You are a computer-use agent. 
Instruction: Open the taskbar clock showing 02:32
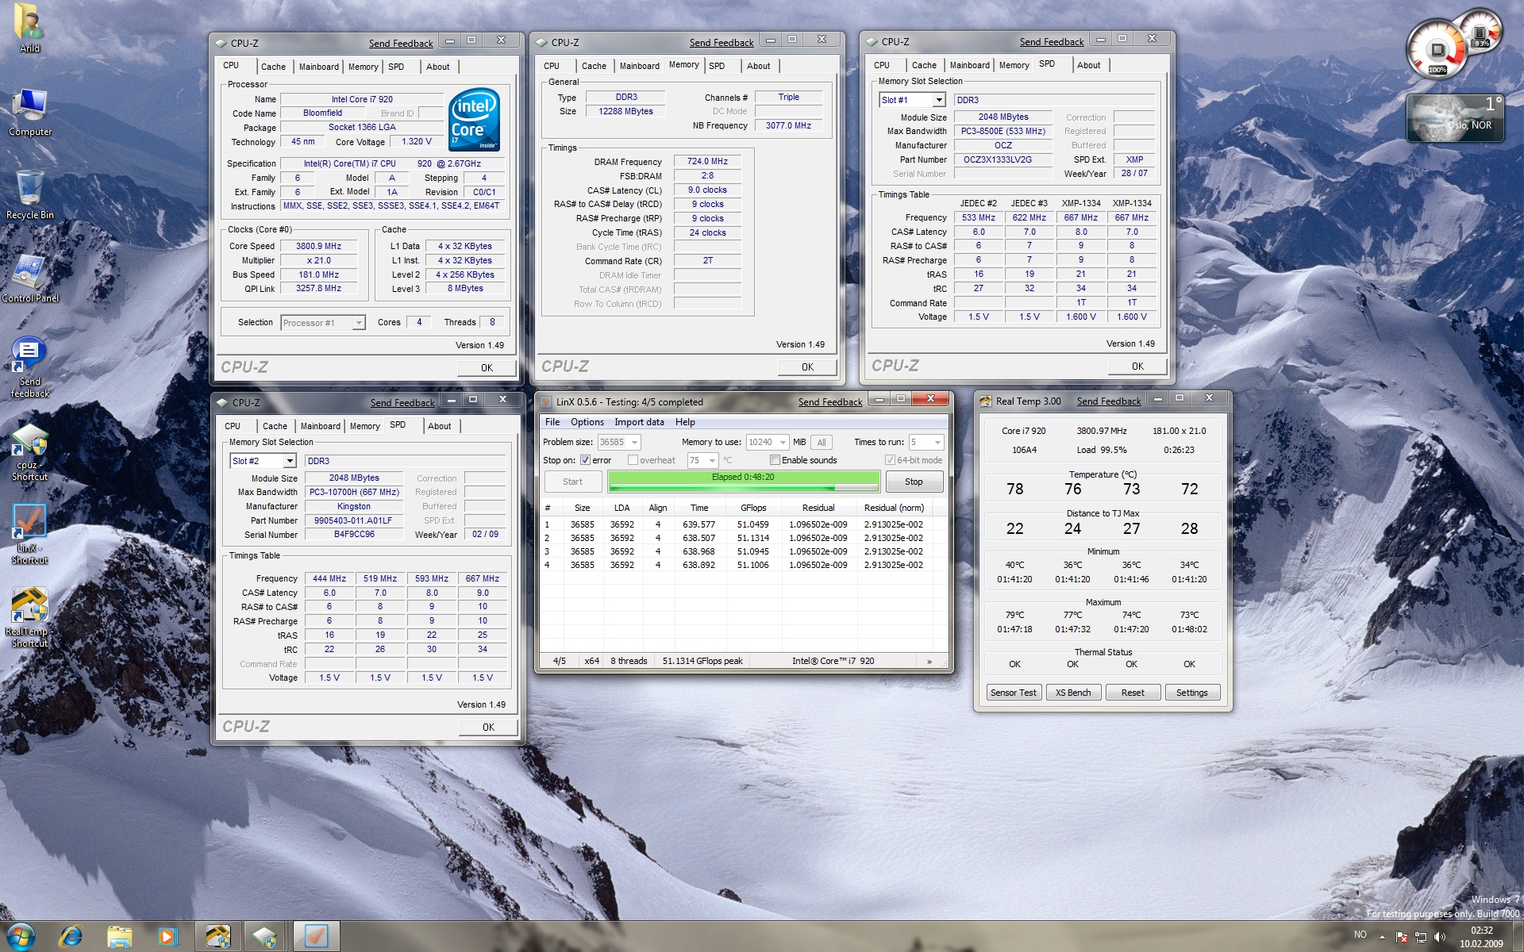[x=1480, y=937]
